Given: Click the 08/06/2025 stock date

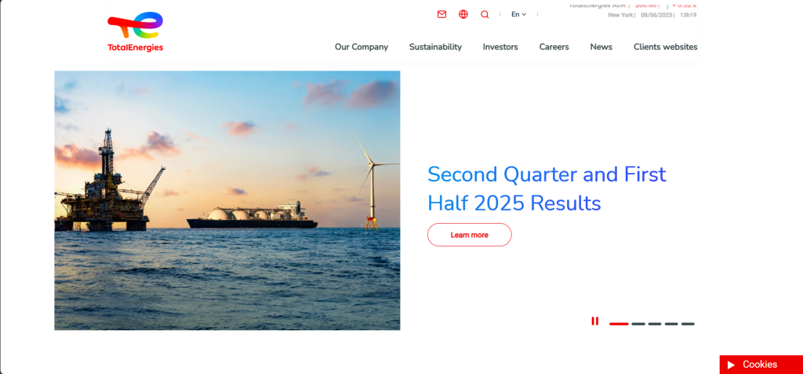Looking at the screenshot, I should point(656,15).
